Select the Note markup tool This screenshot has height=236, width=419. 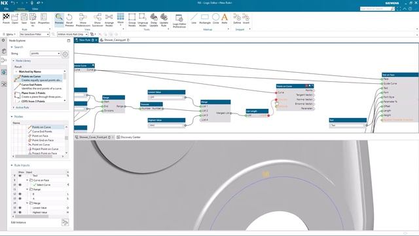[225, 17]
